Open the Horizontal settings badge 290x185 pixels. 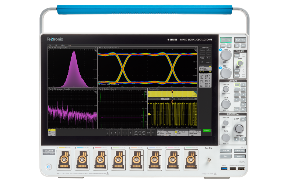pyautogui.click(x=165, y=132)
